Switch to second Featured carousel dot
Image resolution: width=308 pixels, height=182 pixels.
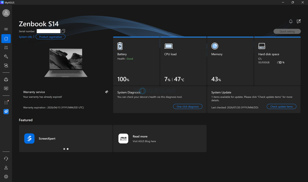(x=68, y=149)
